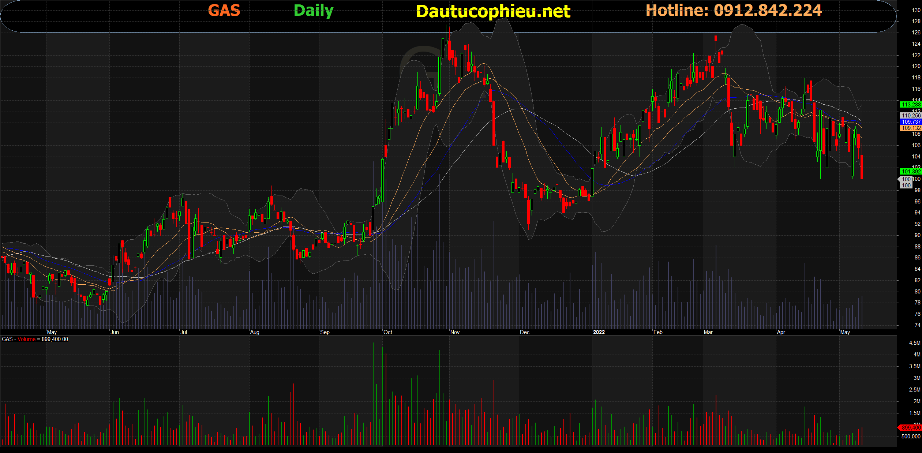Select the blue 109.737 moving average tag
This screenshot has width=922, height=453.
911,122
